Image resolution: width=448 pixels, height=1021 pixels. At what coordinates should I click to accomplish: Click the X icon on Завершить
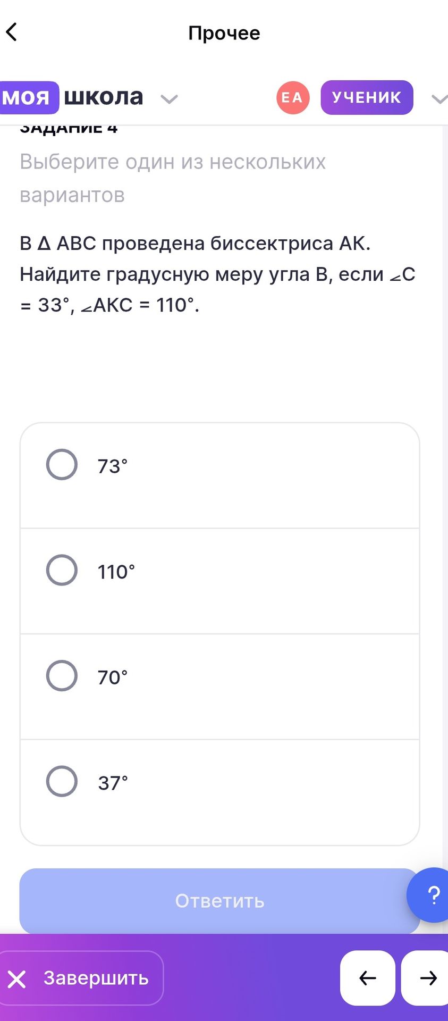click(17, 979)
